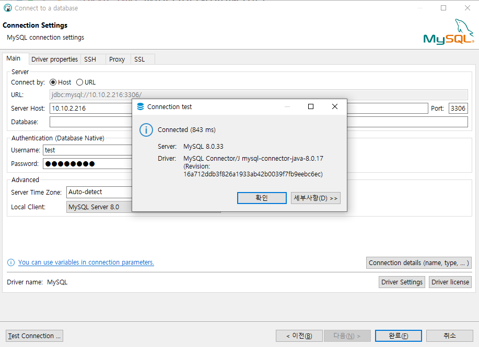This screenshot has height=347, width=479.
Task: Maximize the Connect to a database window
Action: click(443, 8)
